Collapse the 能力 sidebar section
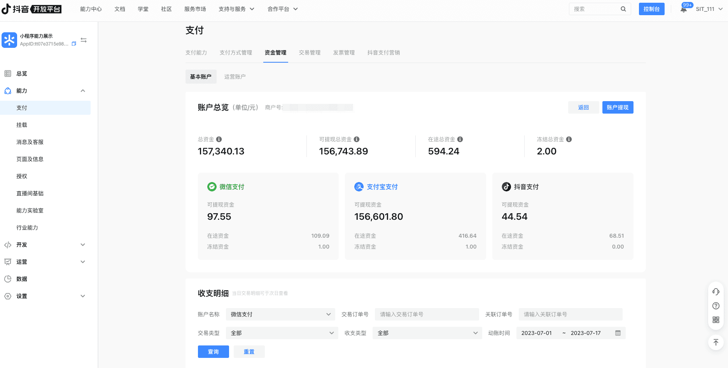Viewport: 728px width, 368px height. pos(82,91)
